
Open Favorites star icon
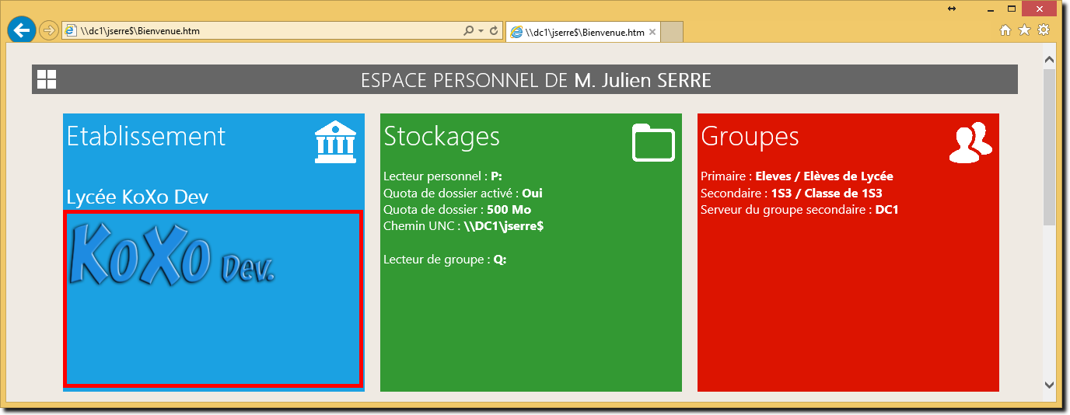[x=1024, y=30]
